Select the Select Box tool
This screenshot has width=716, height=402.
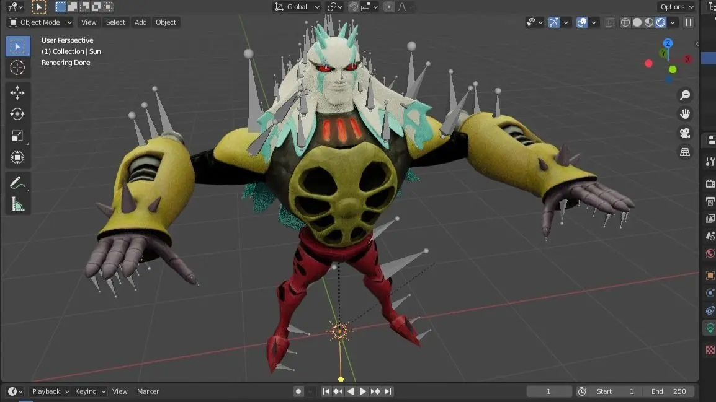[17, 46]
